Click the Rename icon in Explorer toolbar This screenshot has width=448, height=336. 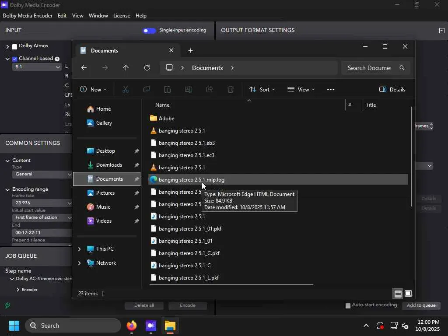click(189, 89)
